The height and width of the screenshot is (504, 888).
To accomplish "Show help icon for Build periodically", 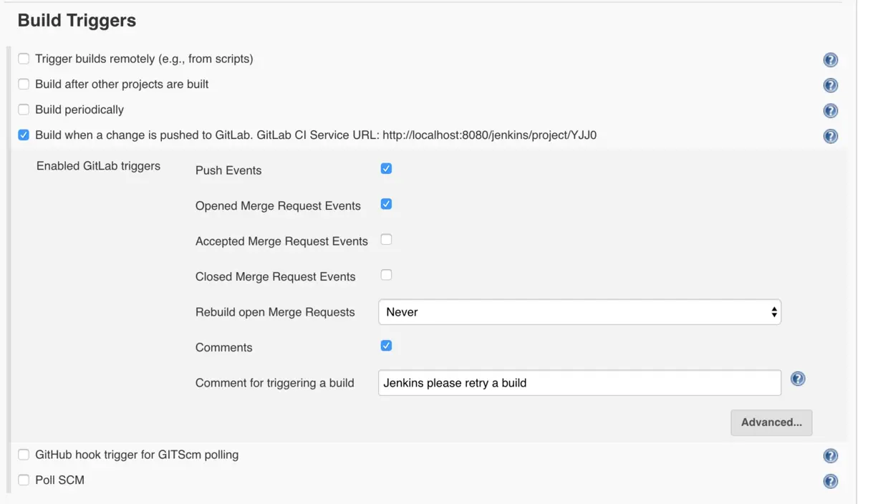I will tap(831, 111).
